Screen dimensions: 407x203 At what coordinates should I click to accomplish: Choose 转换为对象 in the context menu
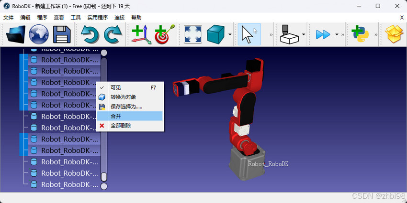[x=130, y=97]
